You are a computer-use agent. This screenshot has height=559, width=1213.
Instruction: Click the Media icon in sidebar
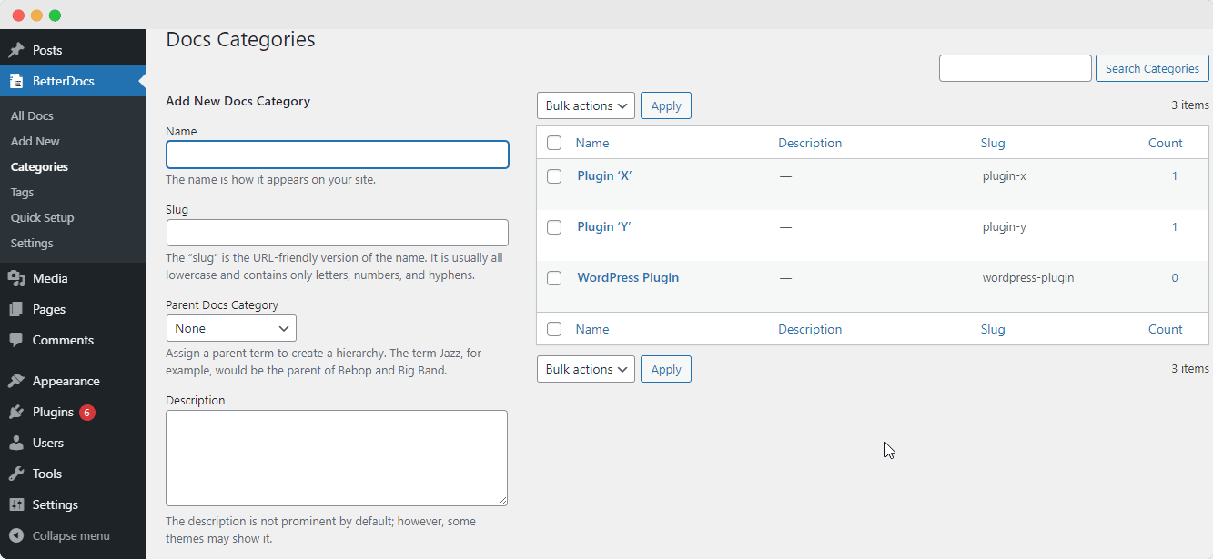16,278
